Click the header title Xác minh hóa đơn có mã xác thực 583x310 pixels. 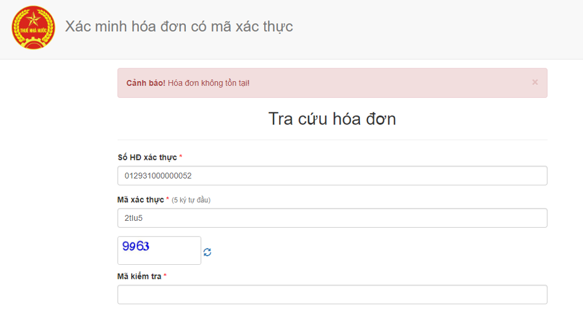click(x=179, y=26)
